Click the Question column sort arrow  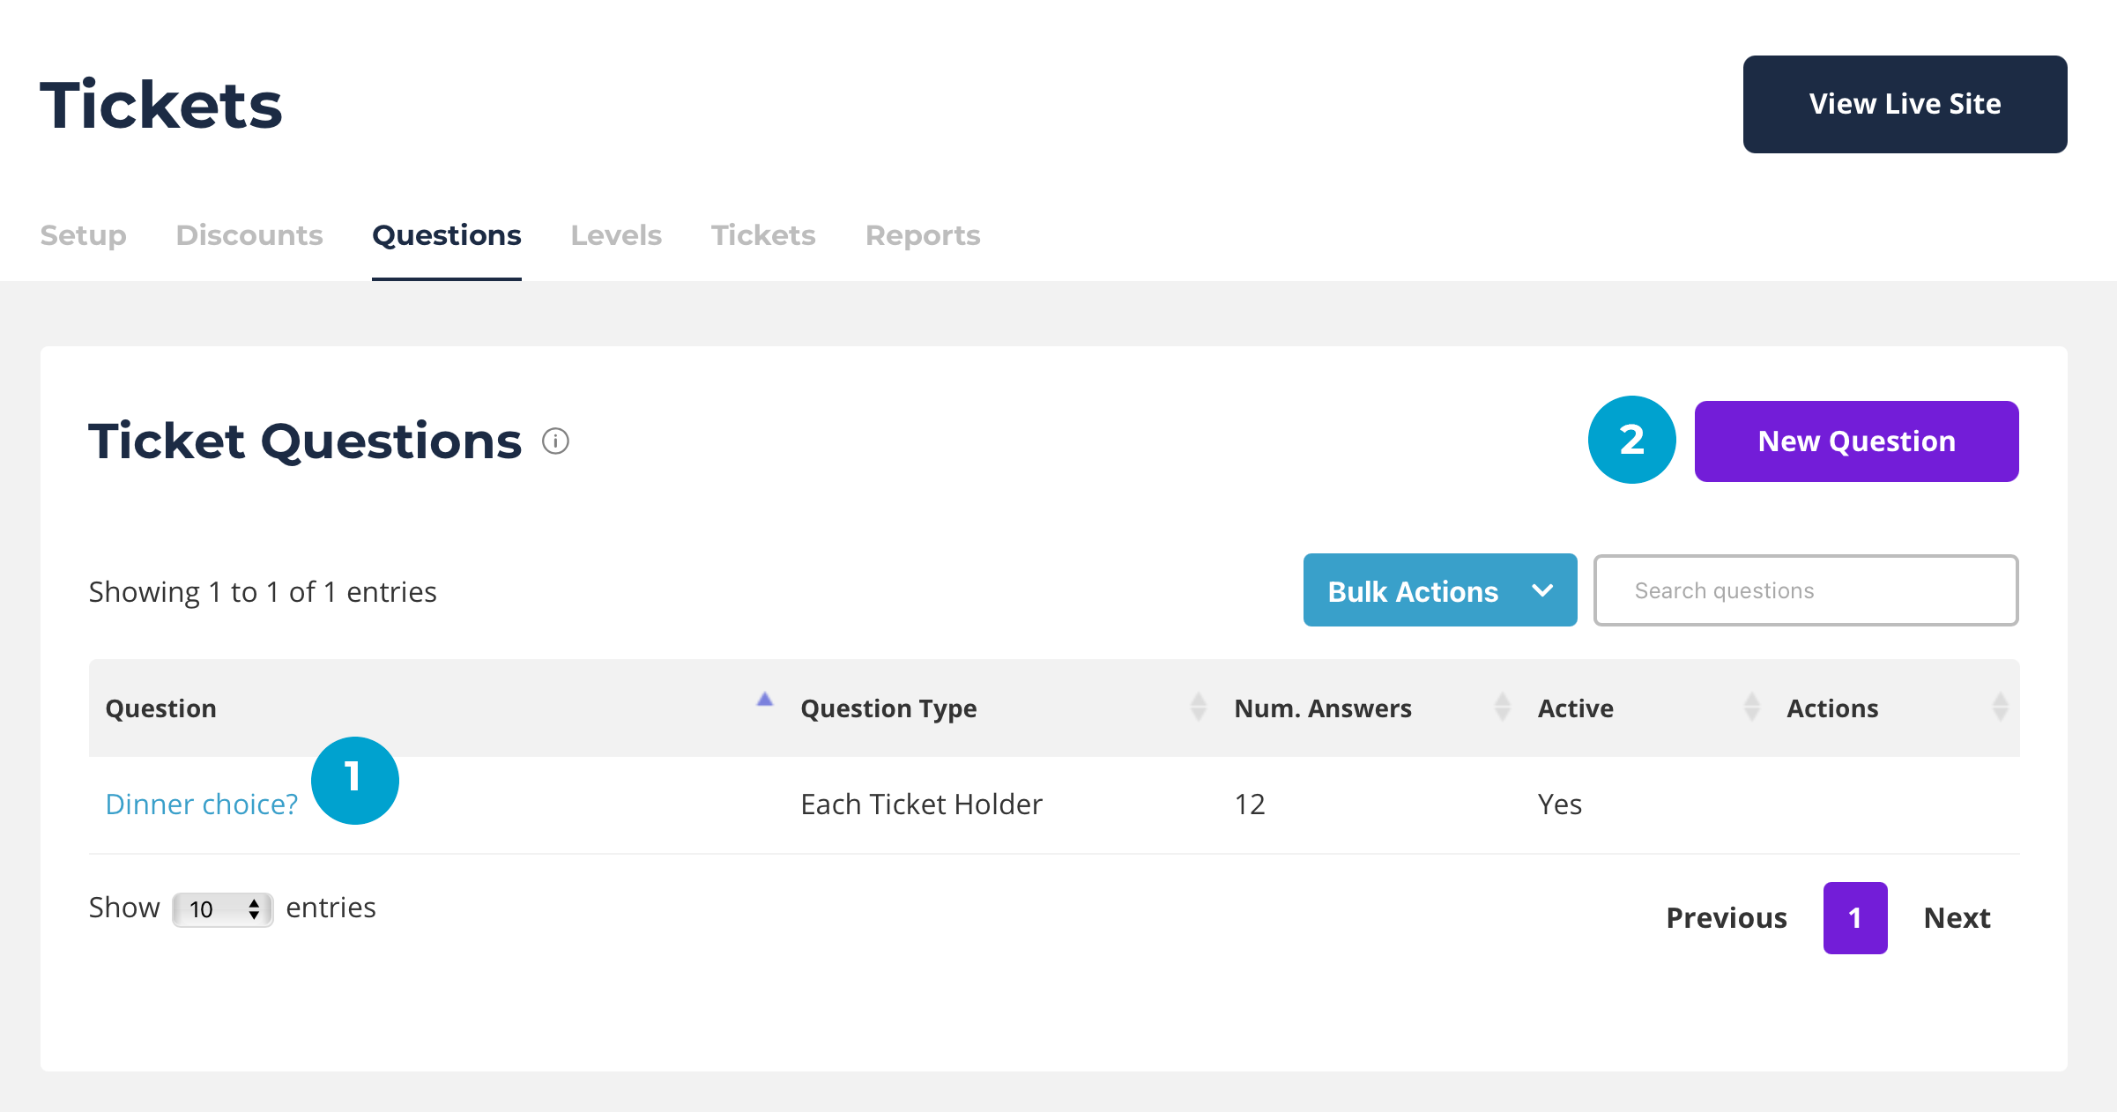tap(764, 701)
